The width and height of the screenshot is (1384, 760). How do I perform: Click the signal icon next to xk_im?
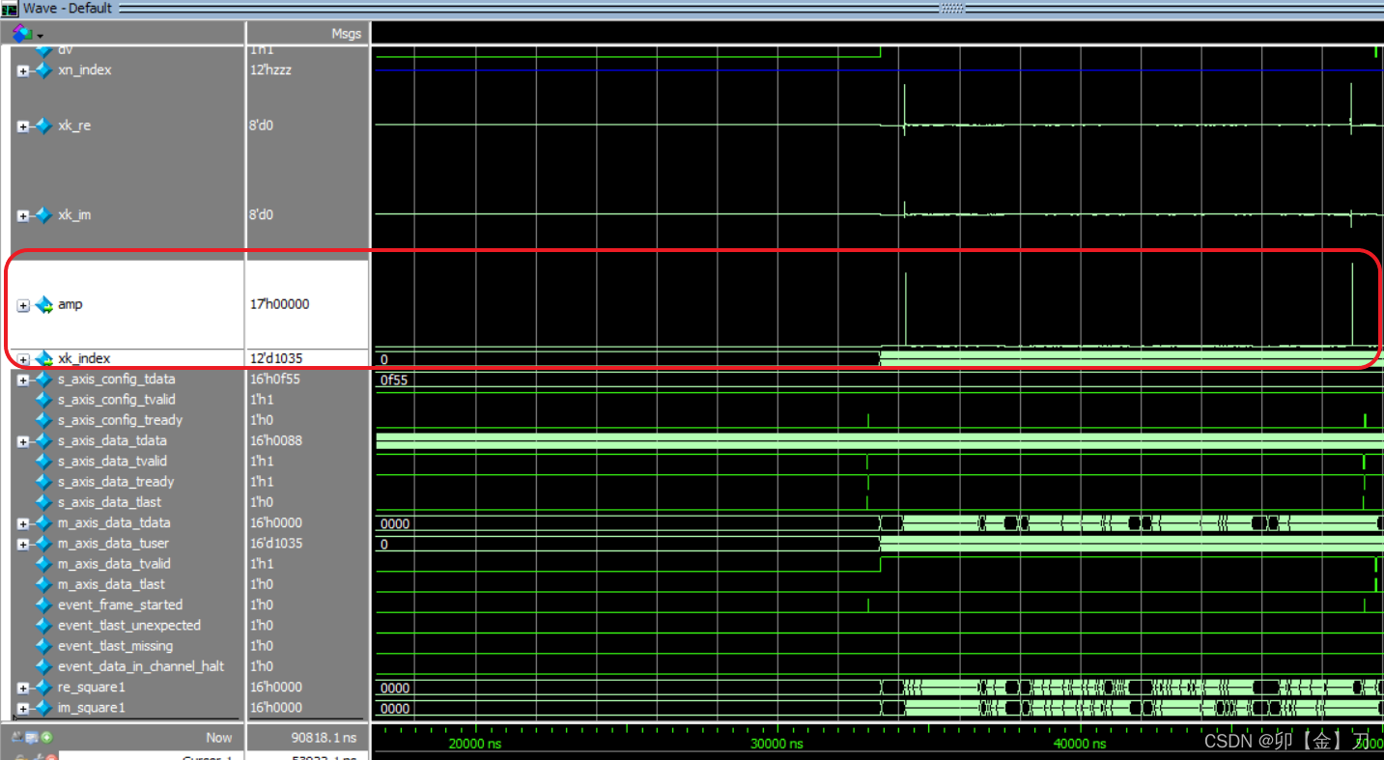43,215
